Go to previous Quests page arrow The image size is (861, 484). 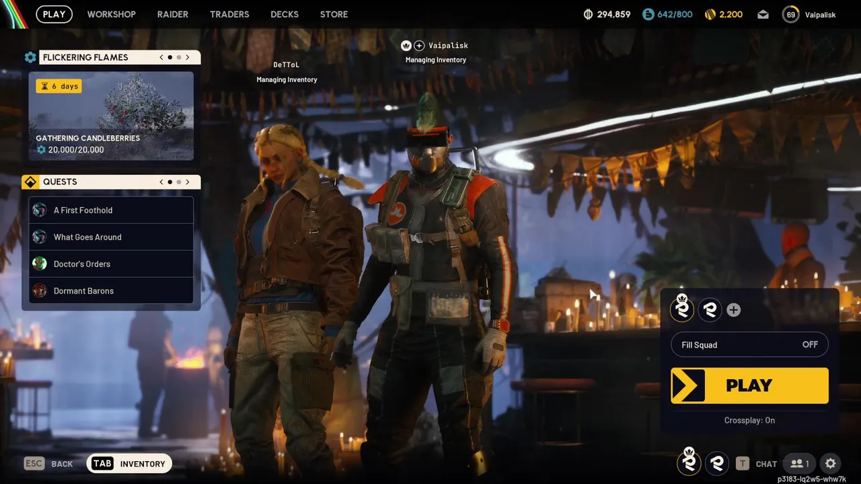coord(161,182)
